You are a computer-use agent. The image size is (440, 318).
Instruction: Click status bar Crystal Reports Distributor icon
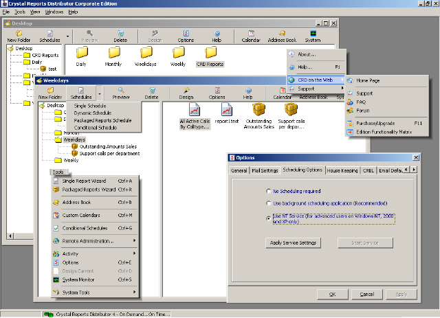pos(49,315)
